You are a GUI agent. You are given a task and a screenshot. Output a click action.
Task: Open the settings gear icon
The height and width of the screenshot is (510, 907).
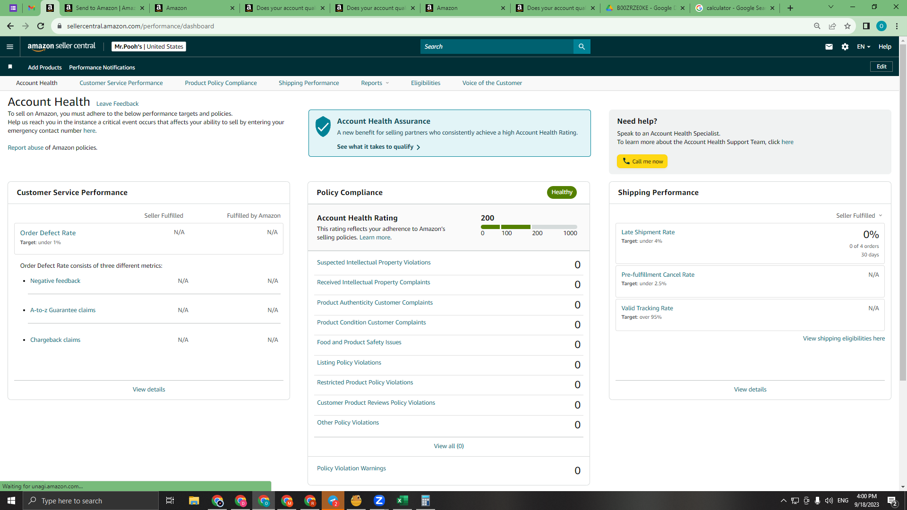(x=845, y=47)
